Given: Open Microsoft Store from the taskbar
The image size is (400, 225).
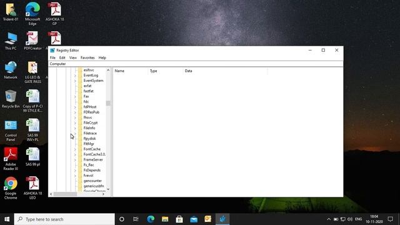Looking at the screenshot, I should click(x=179, y=219).
